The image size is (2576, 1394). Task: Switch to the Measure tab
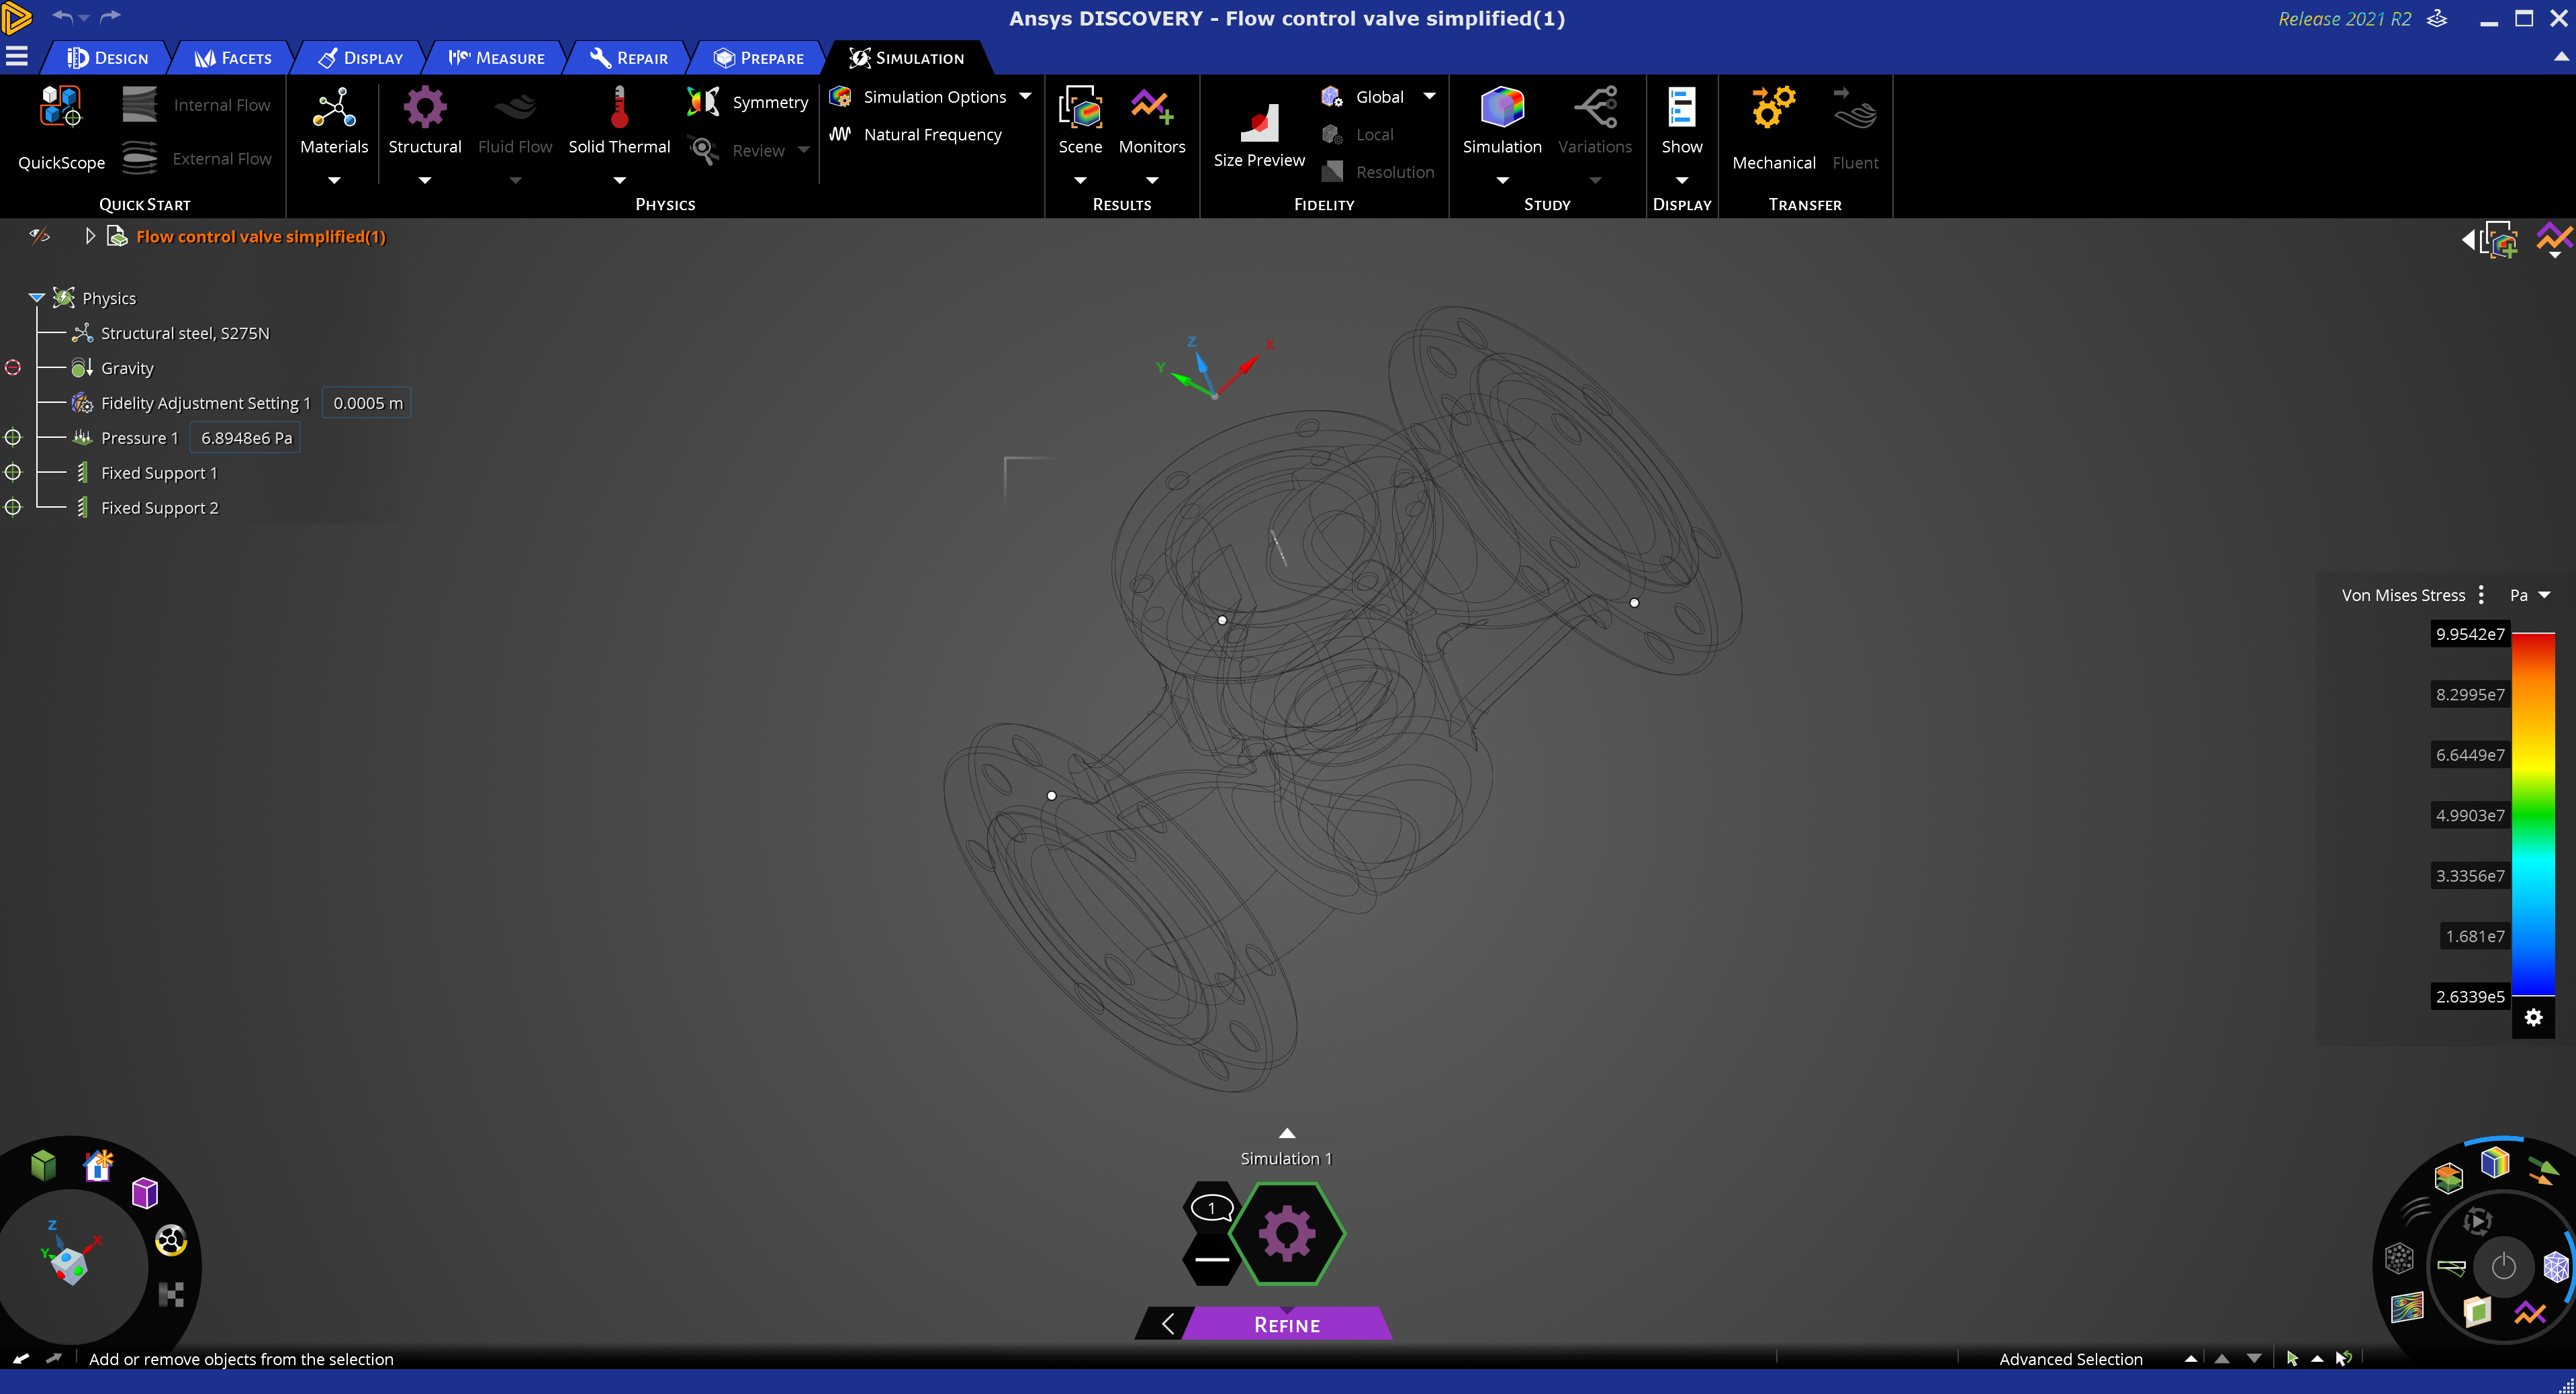[497, 58]
